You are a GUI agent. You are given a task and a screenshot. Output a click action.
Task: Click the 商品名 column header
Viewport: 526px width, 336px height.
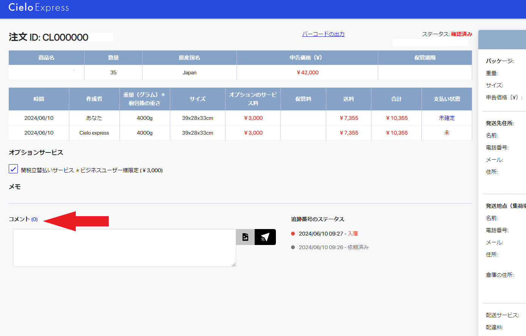point(46,58)
